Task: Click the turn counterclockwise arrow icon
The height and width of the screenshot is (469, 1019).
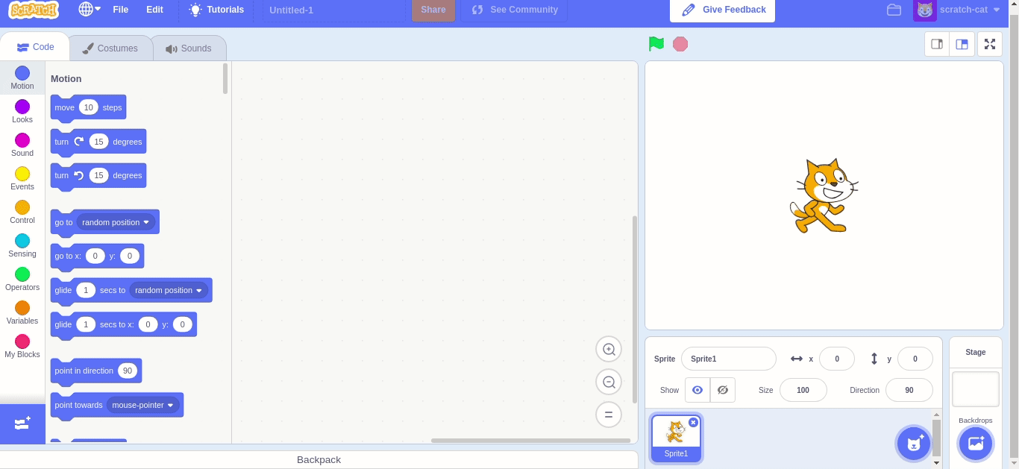Action: click(79, 175)
